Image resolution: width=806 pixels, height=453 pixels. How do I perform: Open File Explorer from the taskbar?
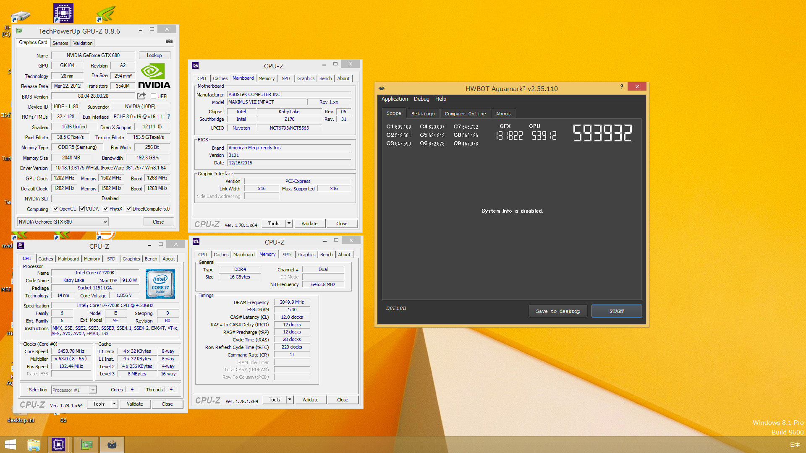pos(34,445)
